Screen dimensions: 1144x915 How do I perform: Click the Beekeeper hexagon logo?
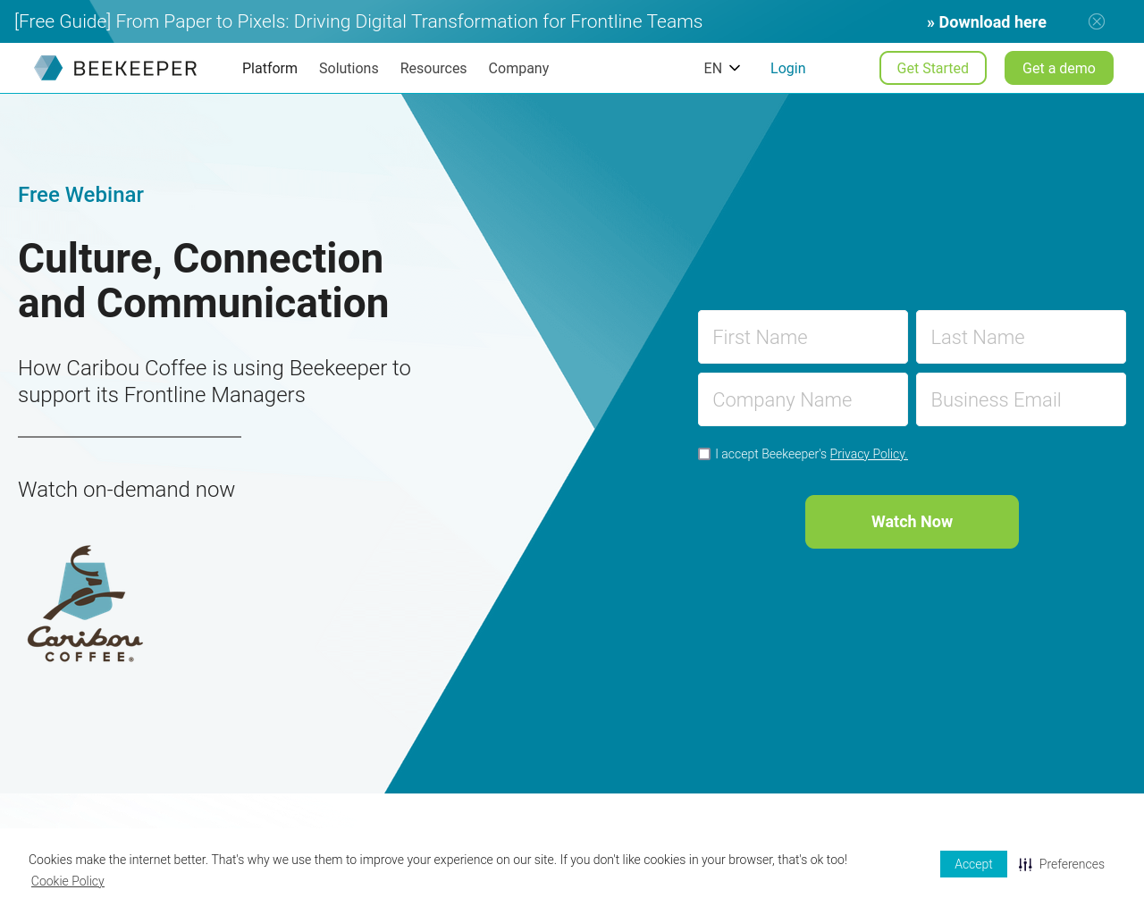[x=48, y=68]
